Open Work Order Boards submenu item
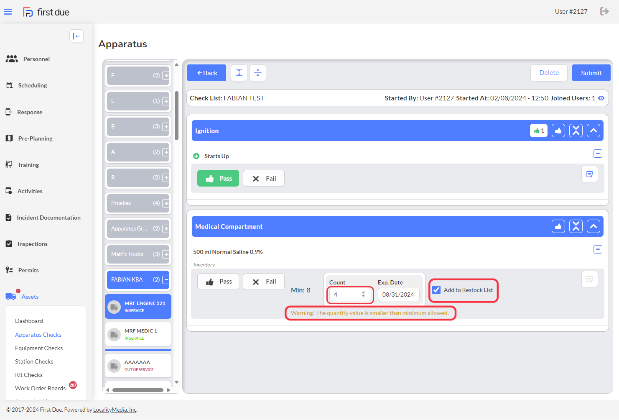619x420 pixels. point(41,388)
